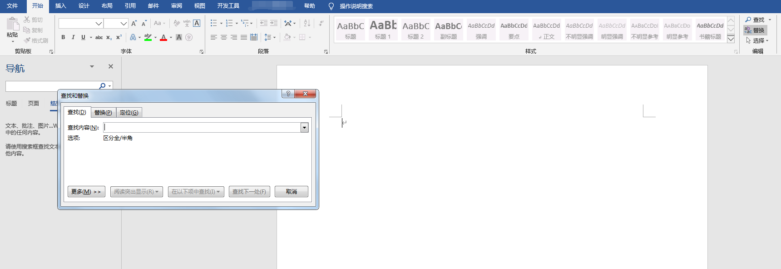Apply superscript formatting

tap(119, 37)
